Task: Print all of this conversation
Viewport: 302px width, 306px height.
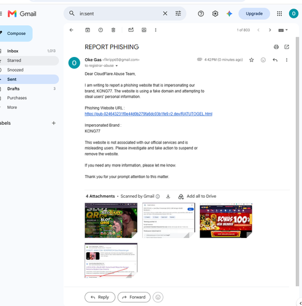Action: click(x=276, y=47)
